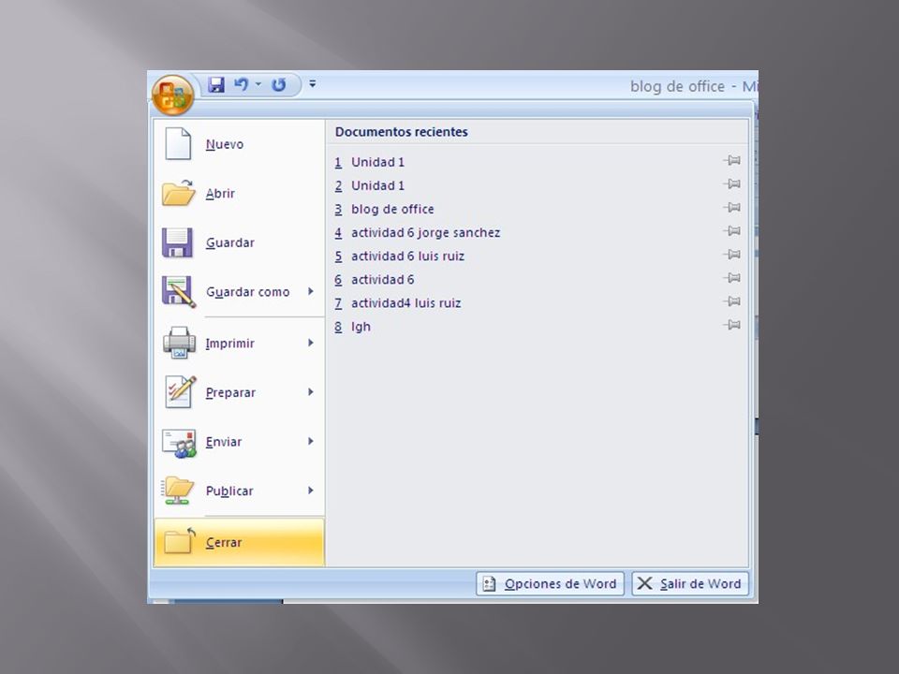Expand the Preparar submenu arrow

[x=311, y=392]
